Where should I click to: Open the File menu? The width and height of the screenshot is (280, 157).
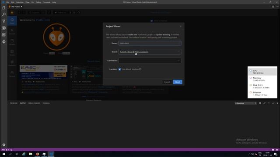point(7,2)
